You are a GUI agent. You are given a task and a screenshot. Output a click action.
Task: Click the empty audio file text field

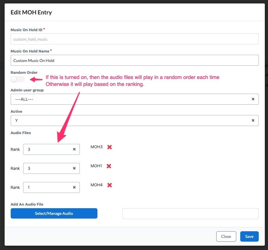(x=191, y=214)
